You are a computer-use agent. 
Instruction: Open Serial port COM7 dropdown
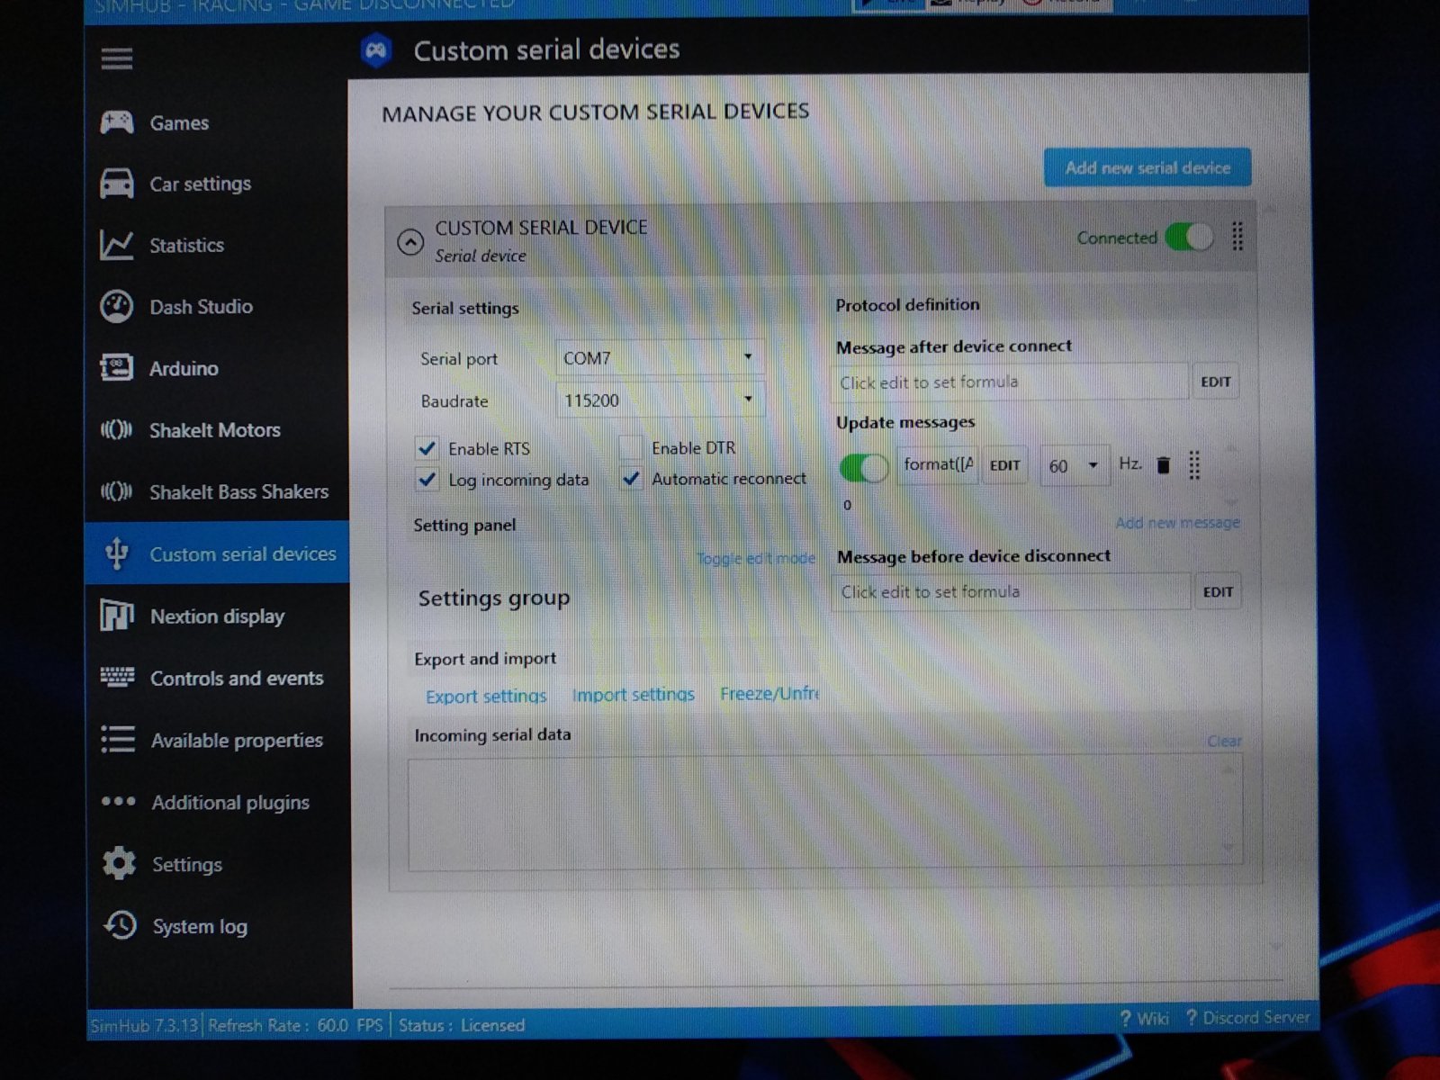660,357
